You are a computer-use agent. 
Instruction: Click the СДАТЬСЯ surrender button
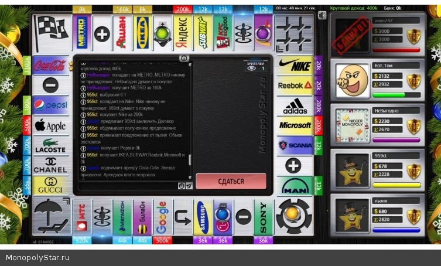(x=231, y=181)
